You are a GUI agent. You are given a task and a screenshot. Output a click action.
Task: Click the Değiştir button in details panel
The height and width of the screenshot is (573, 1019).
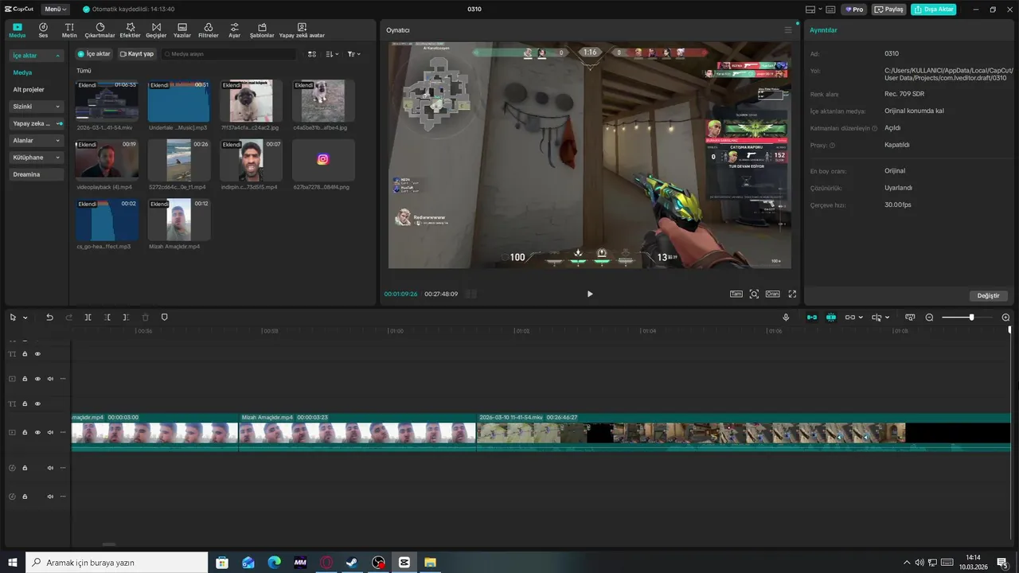(988, 295)
